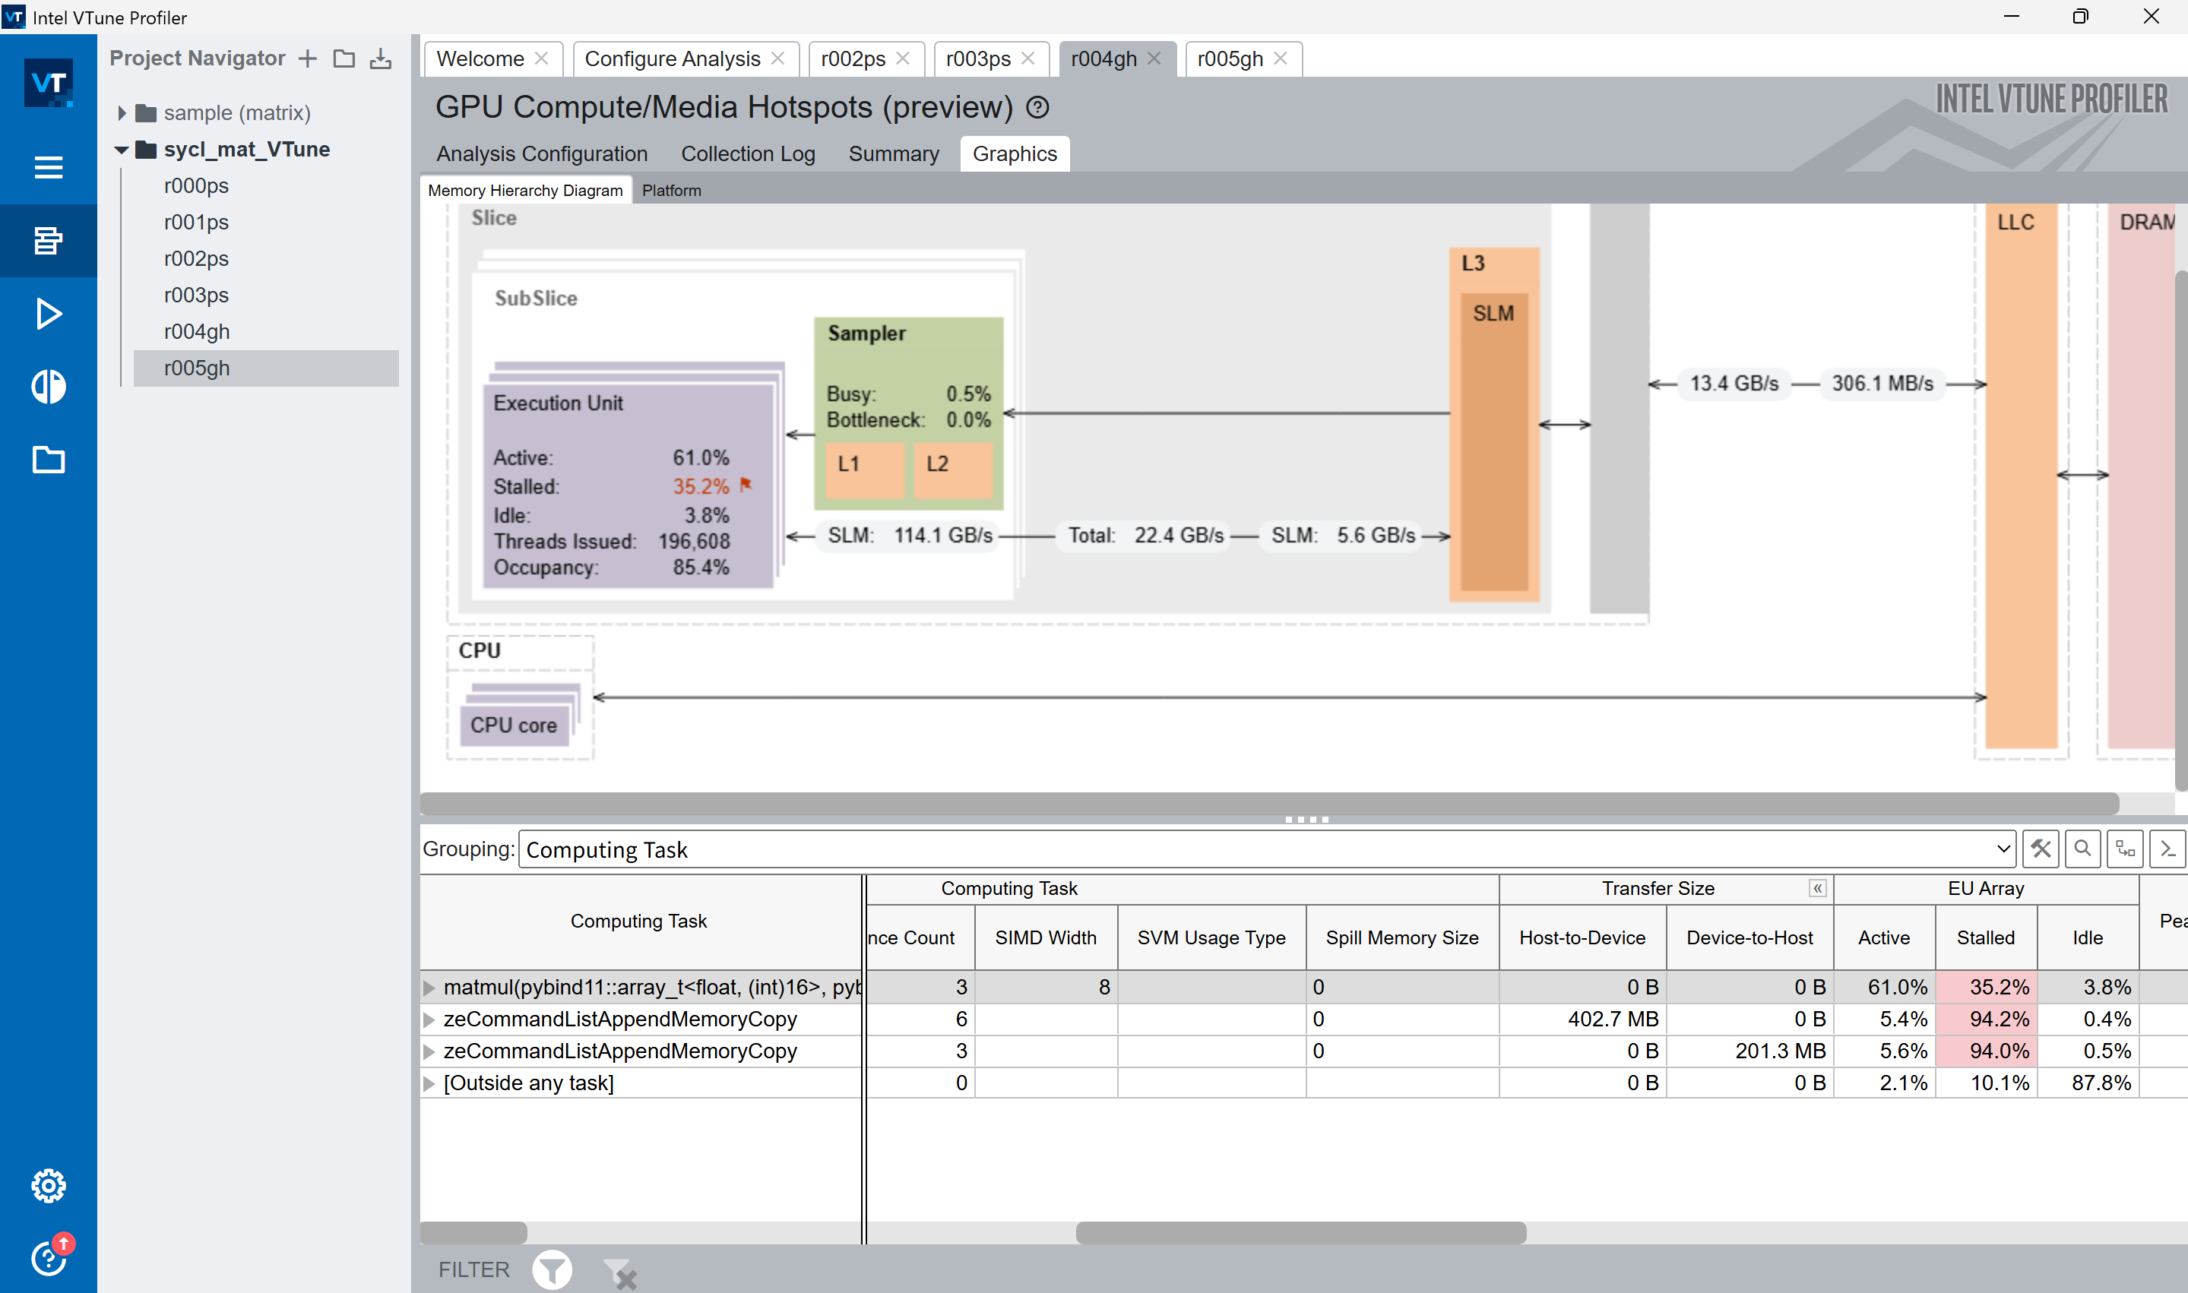
Task: Open the grouping customize tools icon
Action: (x=2041, y=849)
